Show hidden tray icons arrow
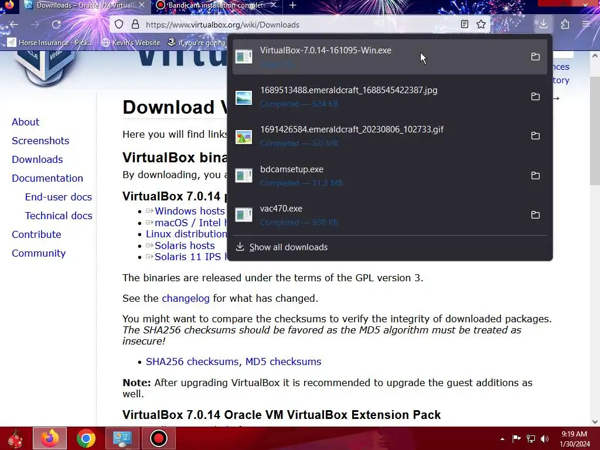Viewport: 600px width, 450px height. tap(502, 438)
